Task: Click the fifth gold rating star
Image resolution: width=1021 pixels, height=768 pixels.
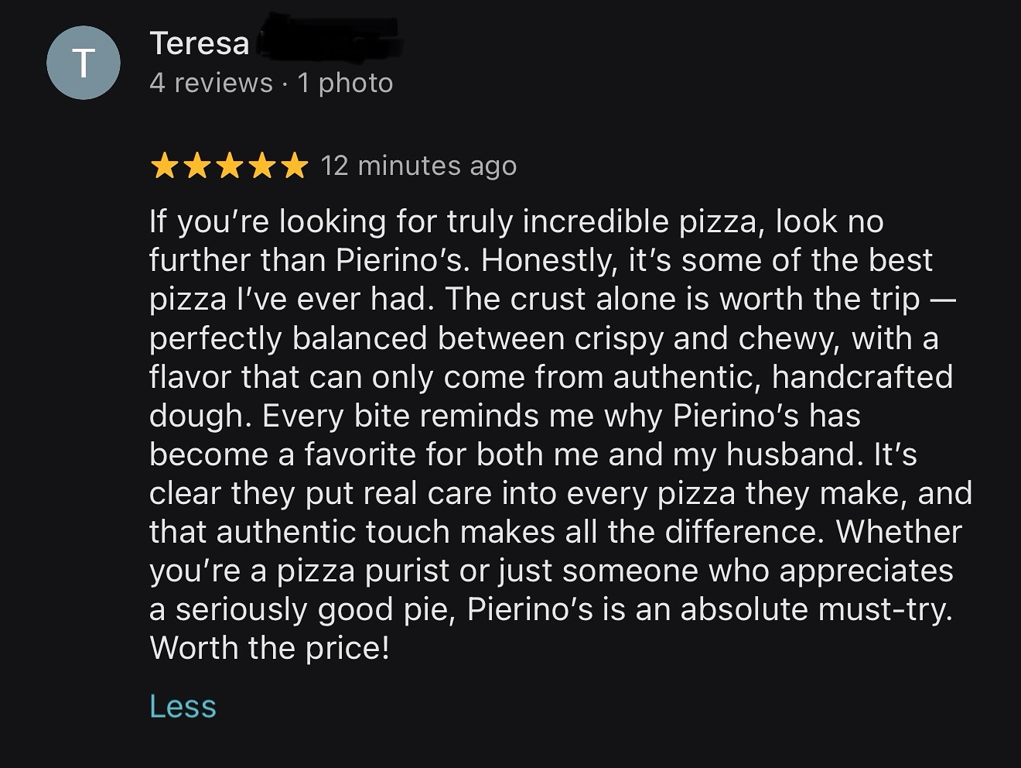Action: 294,165
